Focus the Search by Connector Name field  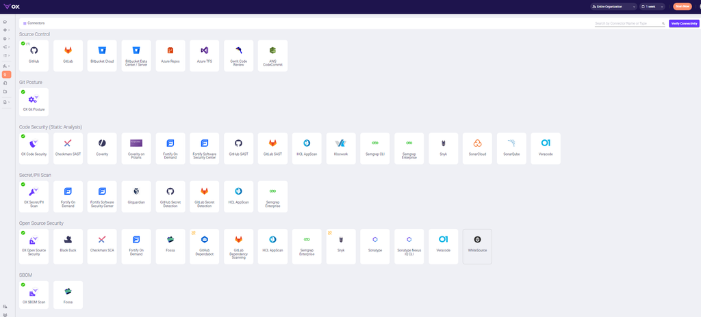click(x=630, y=23)
